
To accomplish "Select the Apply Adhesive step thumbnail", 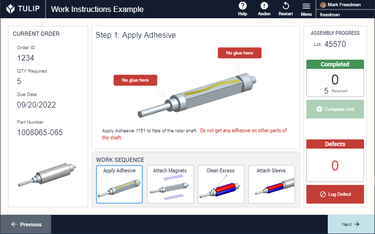I will coord(119,184).
